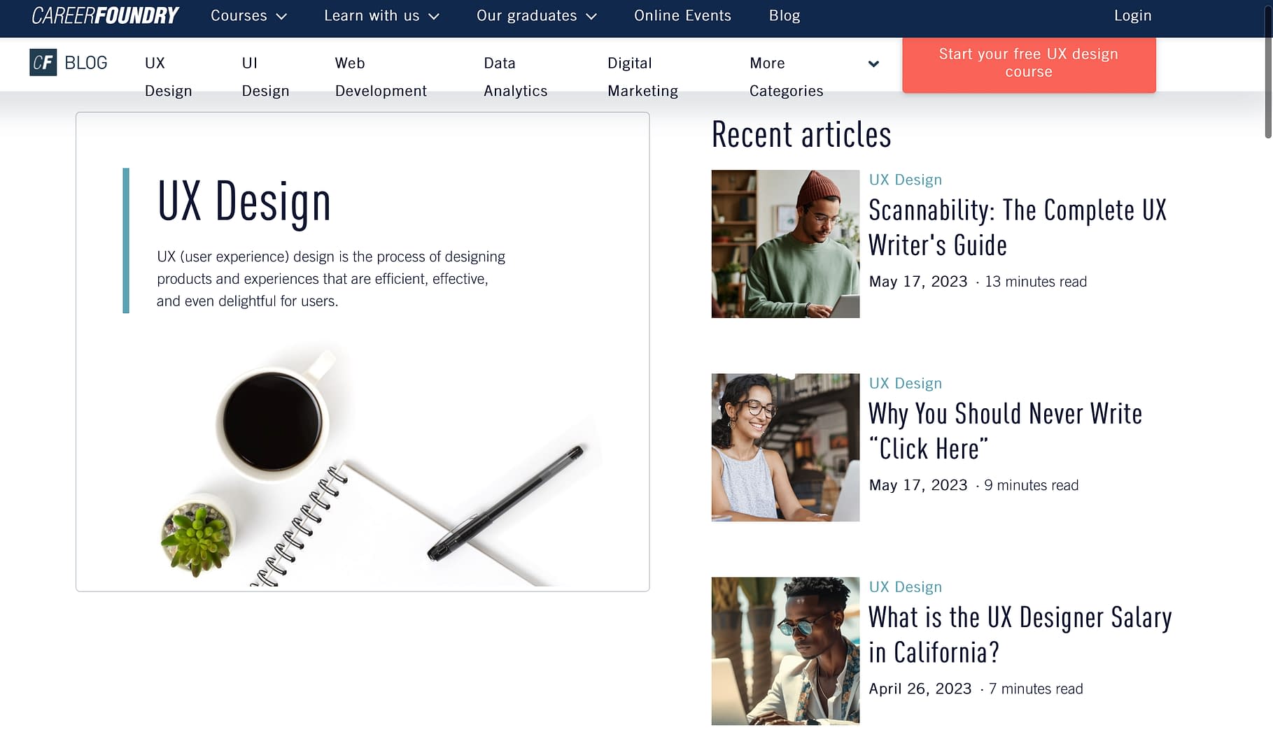This screenshot has height=755, width=1273.
Task: Open the Blog navigation item
Action: pyautogui.click(x=784, y=15)
